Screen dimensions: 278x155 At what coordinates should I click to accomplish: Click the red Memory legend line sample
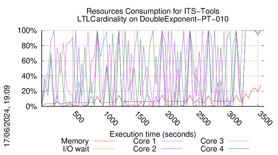104,141
